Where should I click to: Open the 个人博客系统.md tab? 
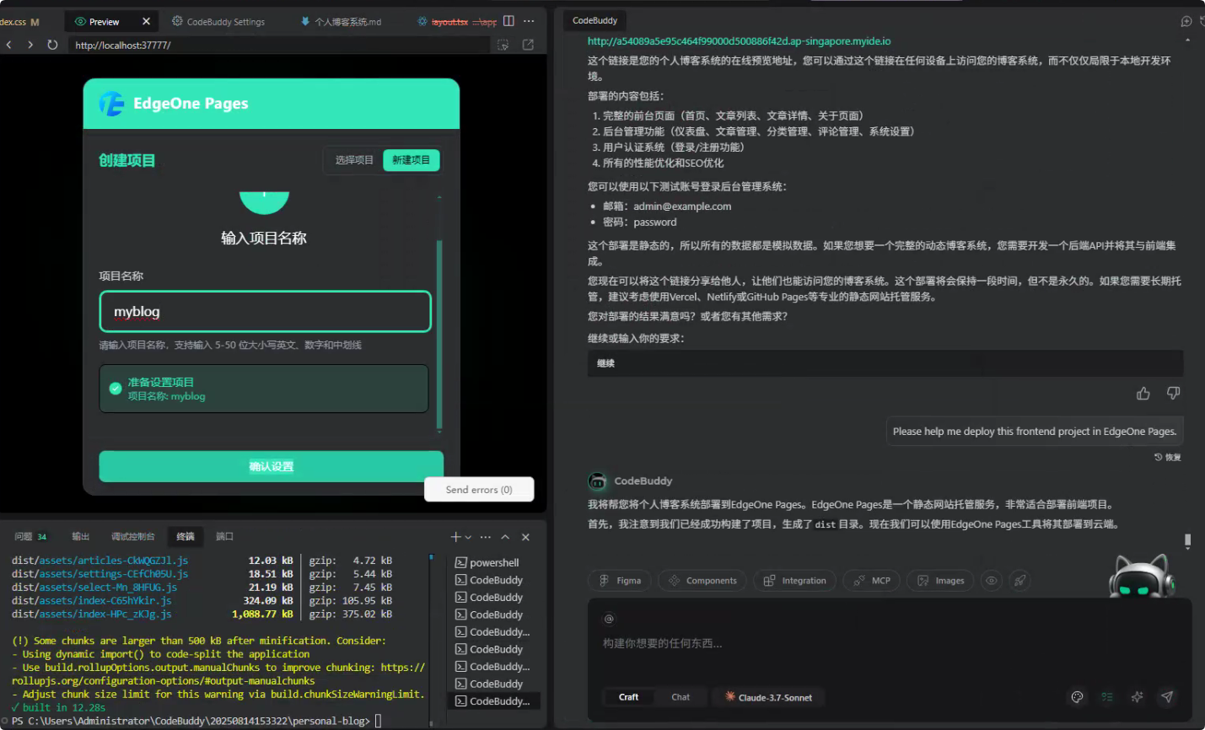click(342, 21)
